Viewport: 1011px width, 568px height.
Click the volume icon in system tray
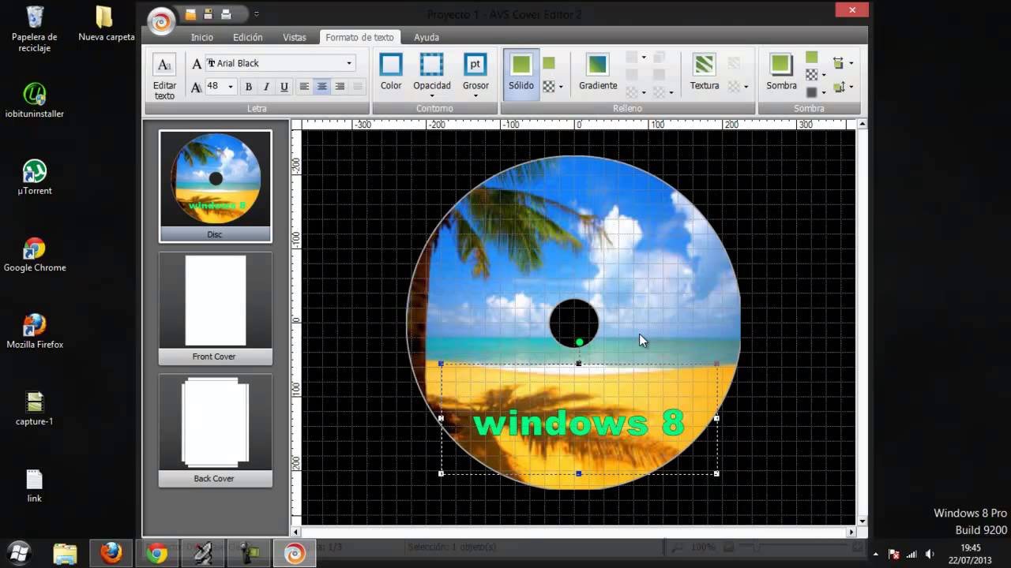930,554
